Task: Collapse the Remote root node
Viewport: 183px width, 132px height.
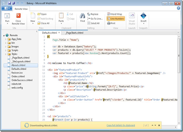Action: click(x=4, y=35)
